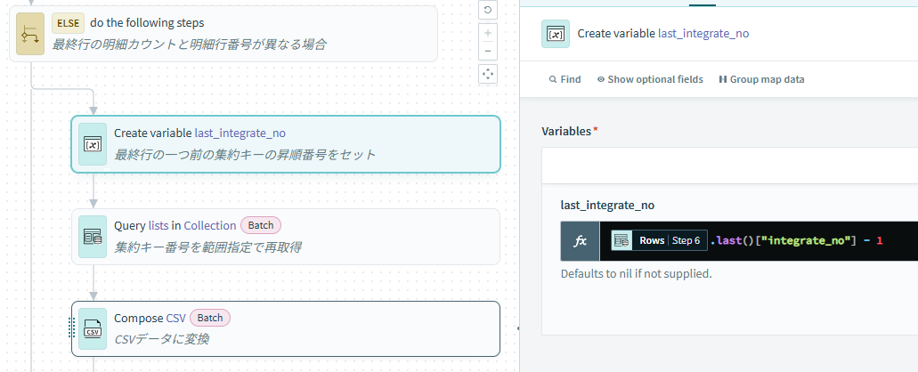The image size is (918, 372).
Task: Click Batch badge on Query lists step
Action: coord(261,225)
